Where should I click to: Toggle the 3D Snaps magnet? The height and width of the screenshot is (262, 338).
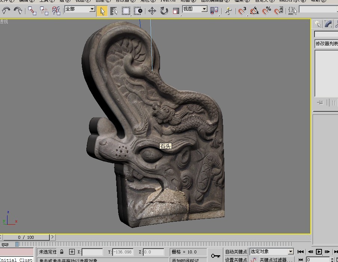pos(242,11)
